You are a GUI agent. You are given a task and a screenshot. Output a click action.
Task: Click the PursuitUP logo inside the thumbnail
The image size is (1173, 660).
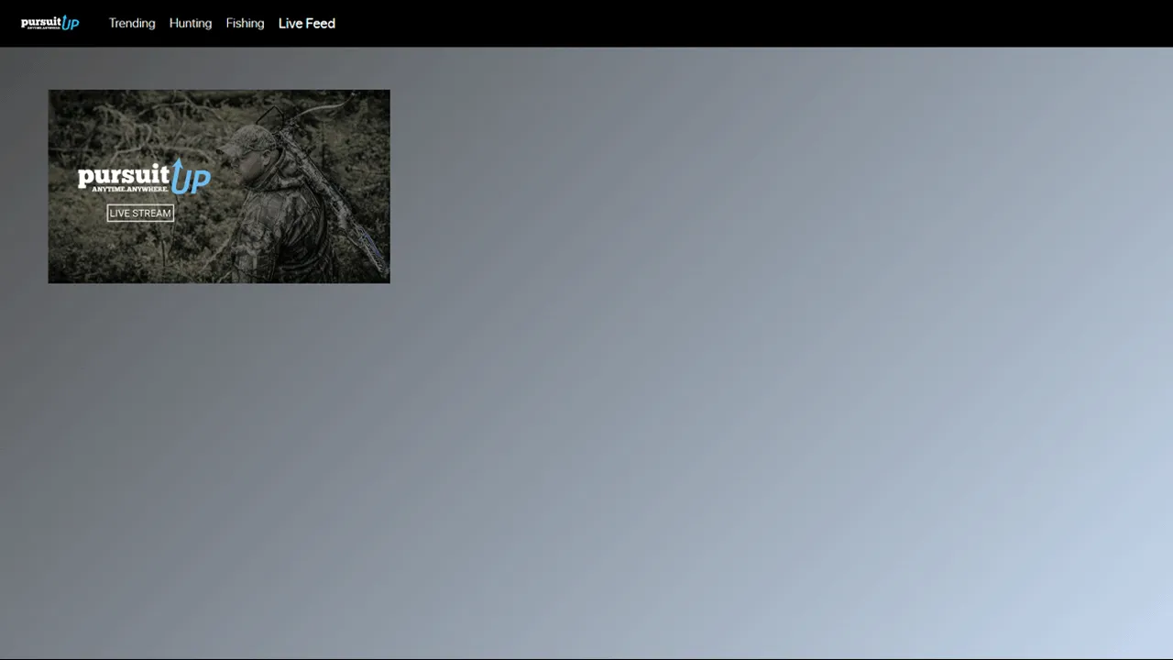[x=143, y=178]
